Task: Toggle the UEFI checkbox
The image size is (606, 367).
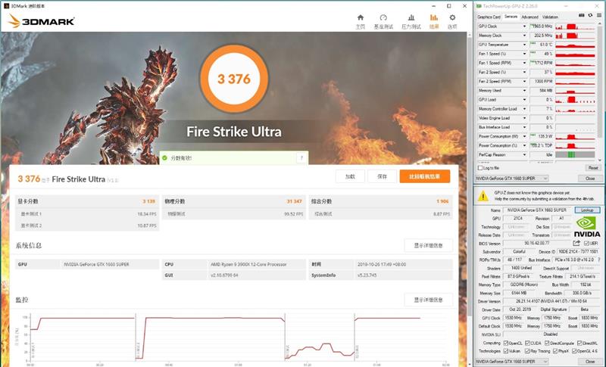Action: coord(586,244)
